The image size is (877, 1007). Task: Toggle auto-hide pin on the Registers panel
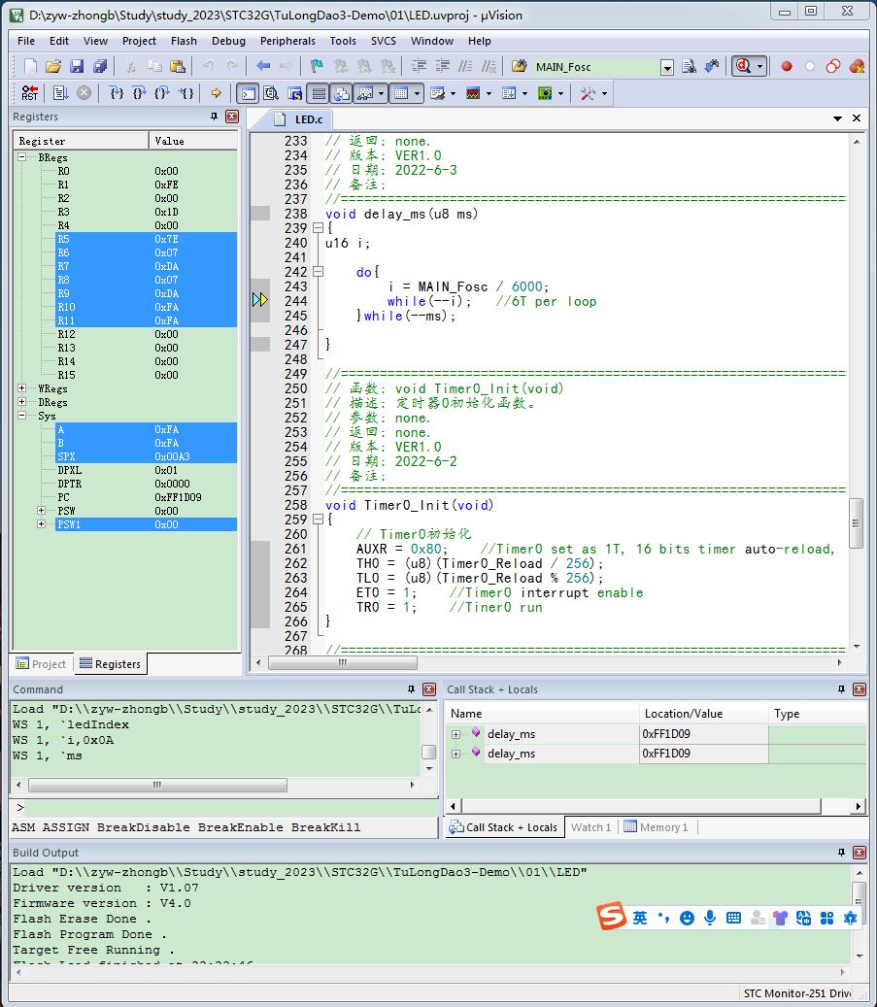click(214, 117)
